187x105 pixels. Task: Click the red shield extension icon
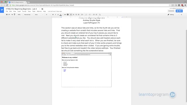[182, 5]
